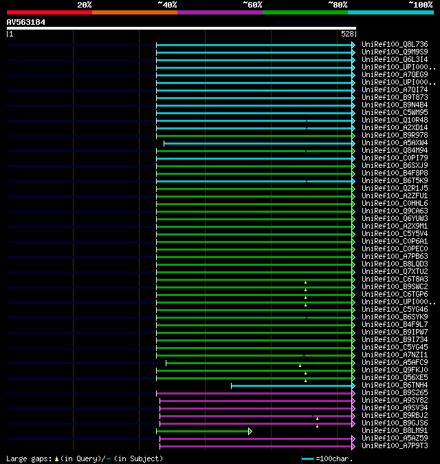Select the UniRef100_C5YG45 label
The image size is (440, 464).
click(395, 348)
